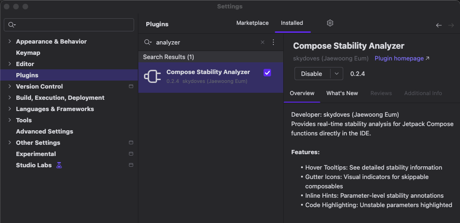Switch to the Marketplace tab
The width and height of the screenshot is (460, 223).
click(252, 23)
